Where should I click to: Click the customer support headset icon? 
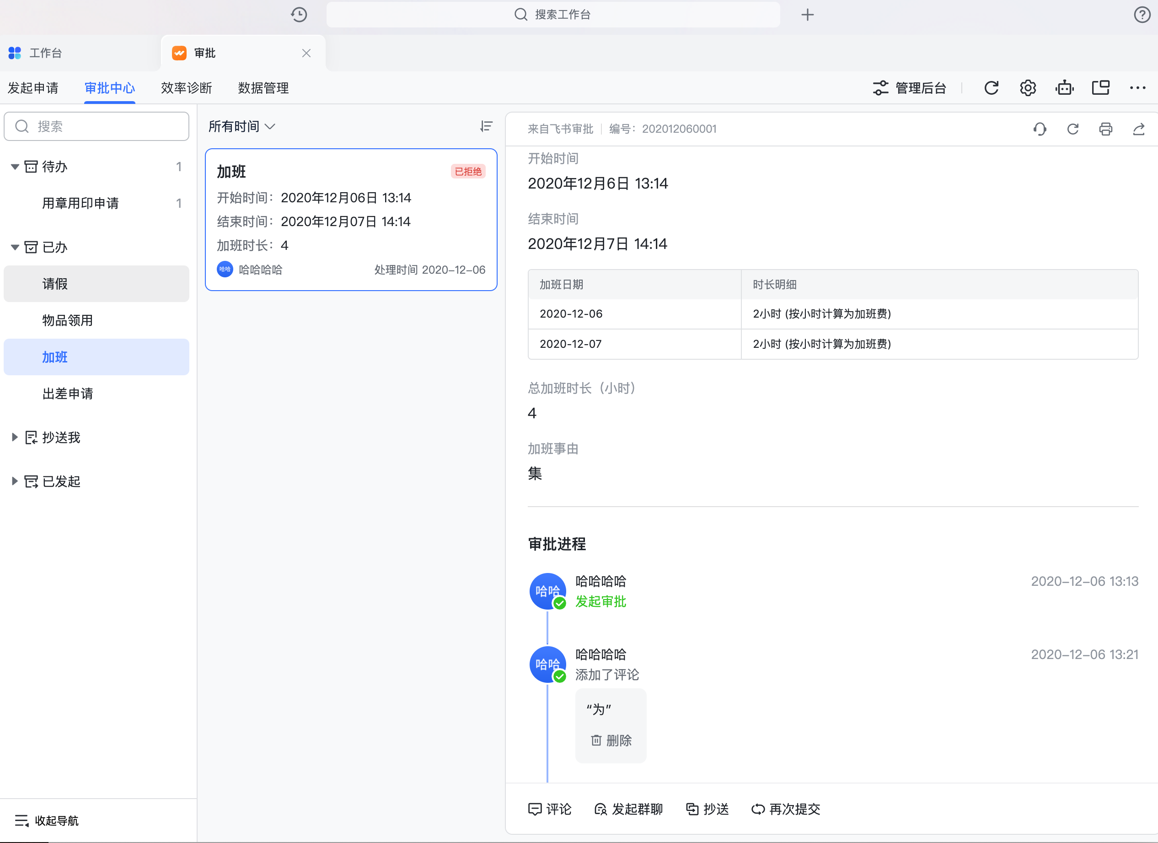(1040, 129)
